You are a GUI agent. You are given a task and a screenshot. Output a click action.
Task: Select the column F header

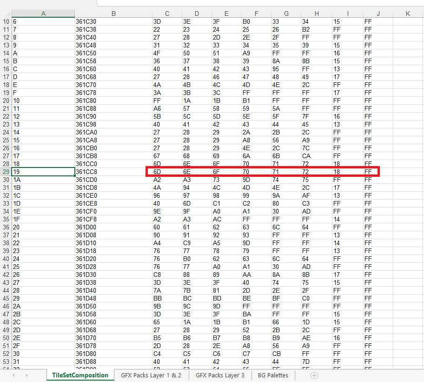point(256,13)
